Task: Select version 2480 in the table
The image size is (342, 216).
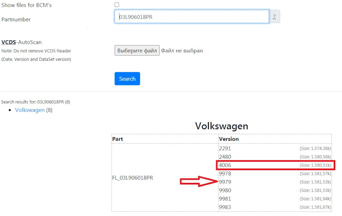Action: pyautogui.click(x=225, y=157)
